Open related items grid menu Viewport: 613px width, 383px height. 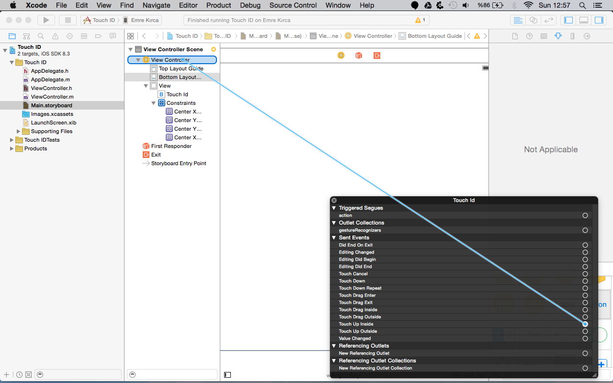130,36
